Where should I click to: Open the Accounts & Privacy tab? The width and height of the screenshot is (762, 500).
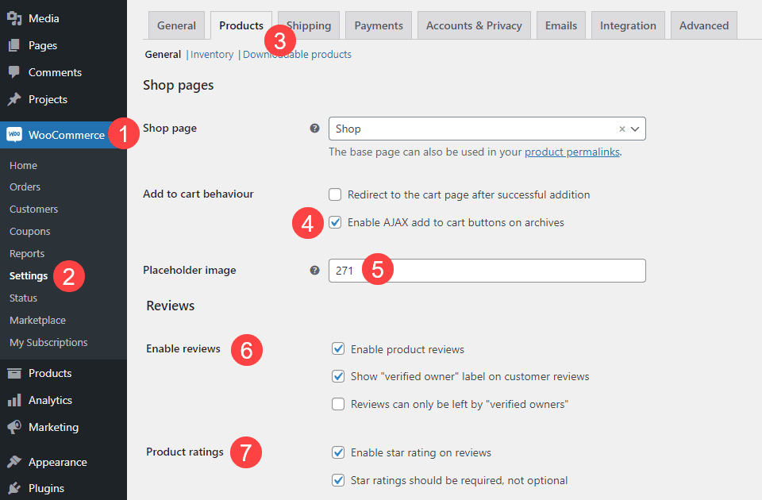click(474, 25)
